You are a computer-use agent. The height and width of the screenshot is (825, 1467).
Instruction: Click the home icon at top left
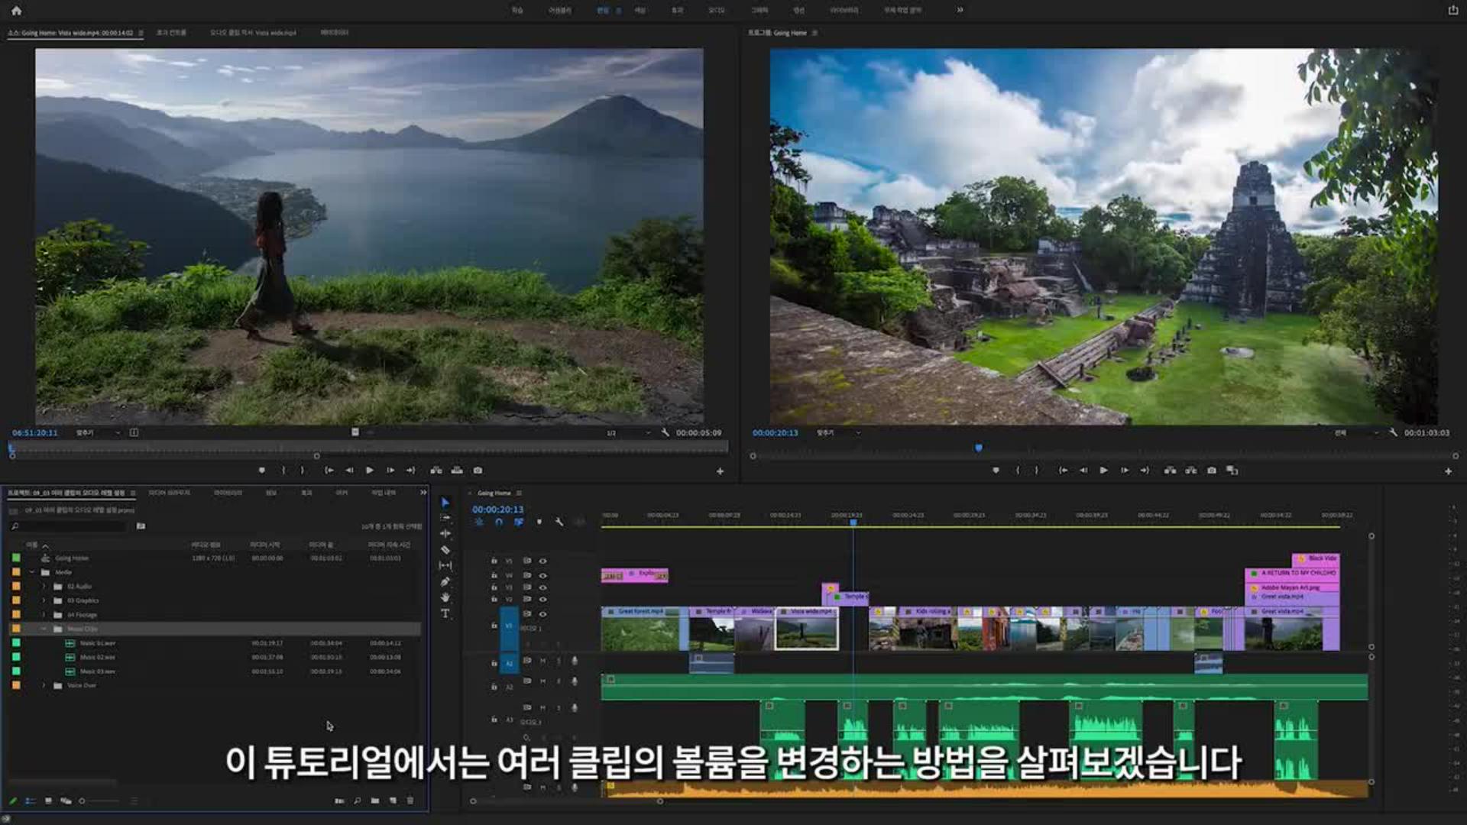(17, 11)
